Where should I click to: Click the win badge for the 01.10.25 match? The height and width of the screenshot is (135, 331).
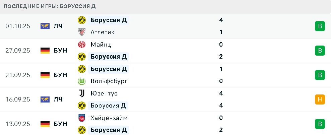[320, 26]
